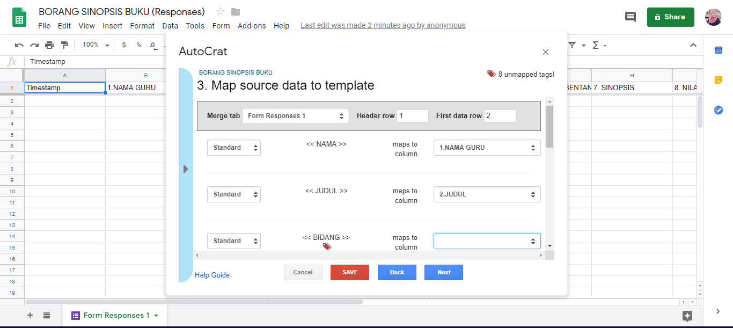Select the Paint format tool
Viewport: 733px width, 328px height.
[64, 45]
